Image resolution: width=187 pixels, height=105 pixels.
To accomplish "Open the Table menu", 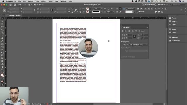I will coord(50,1).
